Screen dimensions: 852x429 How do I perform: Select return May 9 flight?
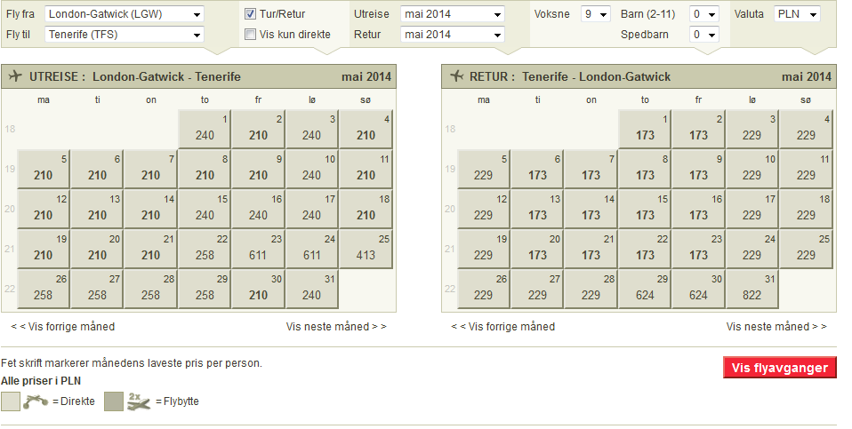[x=698, y=170]
